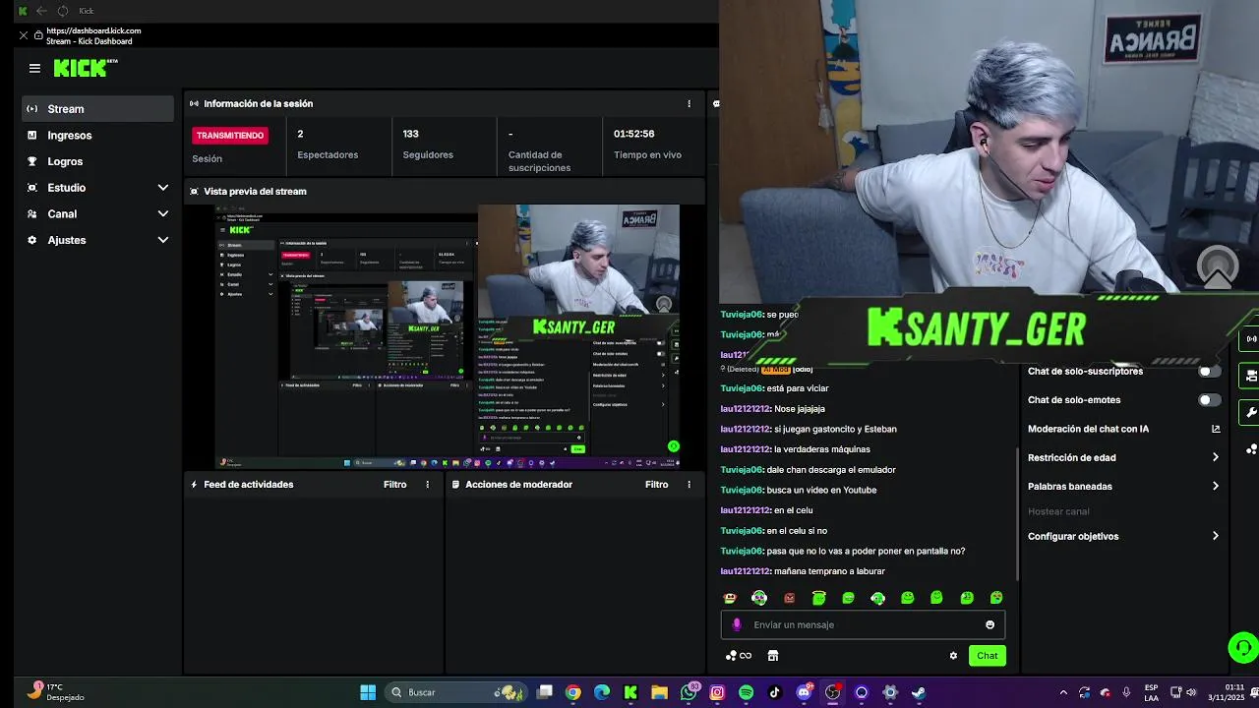Click the weather widget showing 17°C
The width and height of the screenshot is (1259, 708).
pos(57,692)
